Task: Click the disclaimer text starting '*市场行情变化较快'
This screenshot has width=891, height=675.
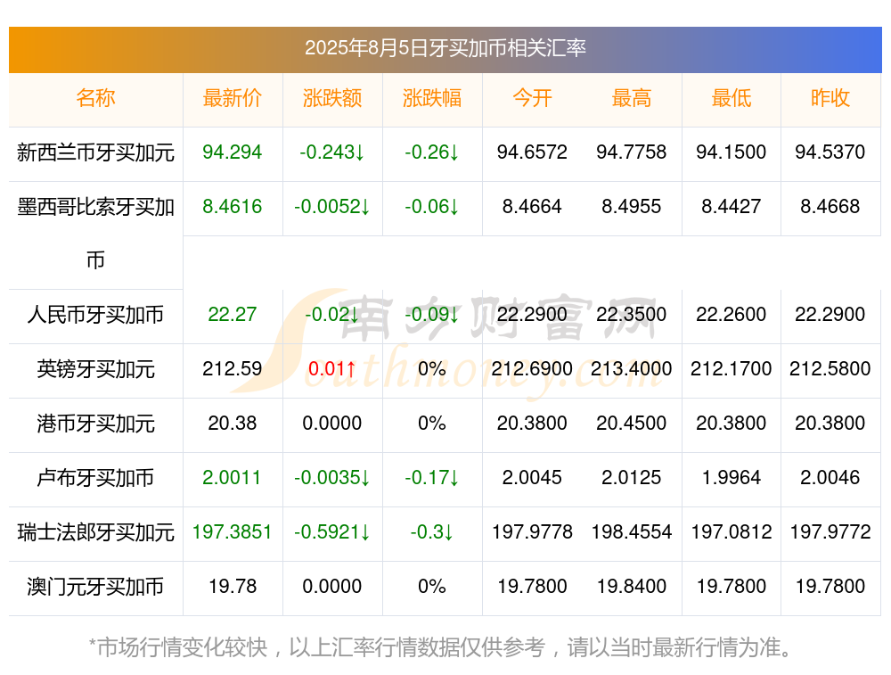Action: tap(441, 647)
